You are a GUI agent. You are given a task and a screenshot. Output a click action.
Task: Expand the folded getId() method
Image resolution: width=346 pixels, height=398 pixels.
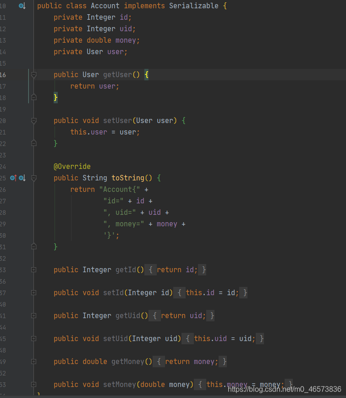(34, 270)
